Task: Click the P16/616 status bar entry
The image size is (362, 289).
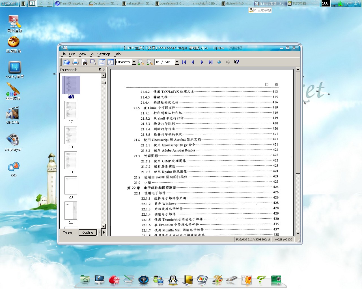Action: tap(253, 240)
